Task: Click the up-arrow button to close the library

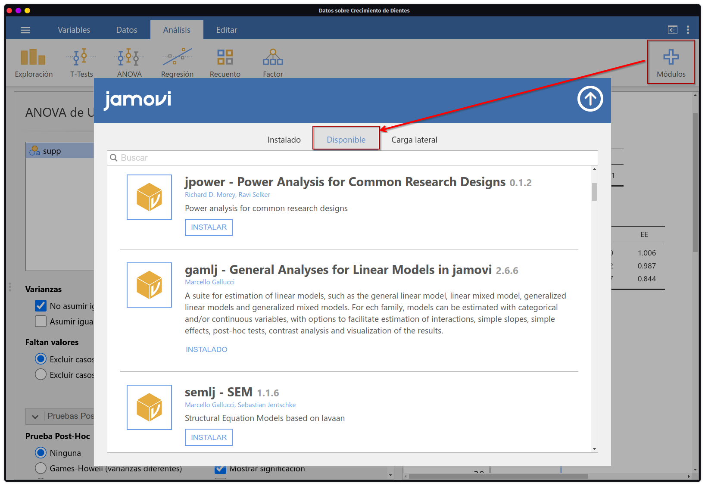Action: pos(590,99)
